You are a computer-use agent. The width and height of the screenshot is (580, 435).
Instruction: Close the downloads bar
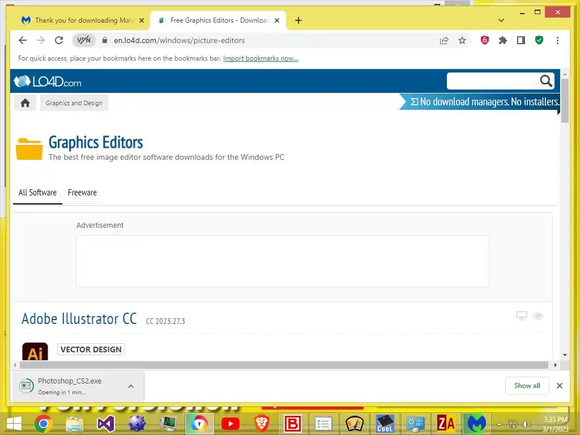point(559,385)
